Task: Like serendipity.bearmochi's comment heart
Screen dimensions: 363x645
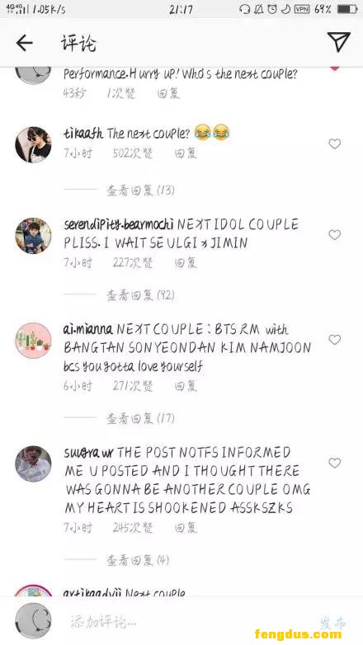Action: click(x=335, y=235)
